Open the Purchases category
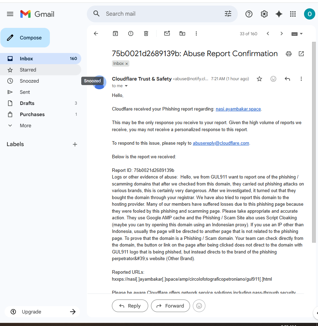Image resolution: width=318 pixels, height=326 pixels. pos(40,114)
